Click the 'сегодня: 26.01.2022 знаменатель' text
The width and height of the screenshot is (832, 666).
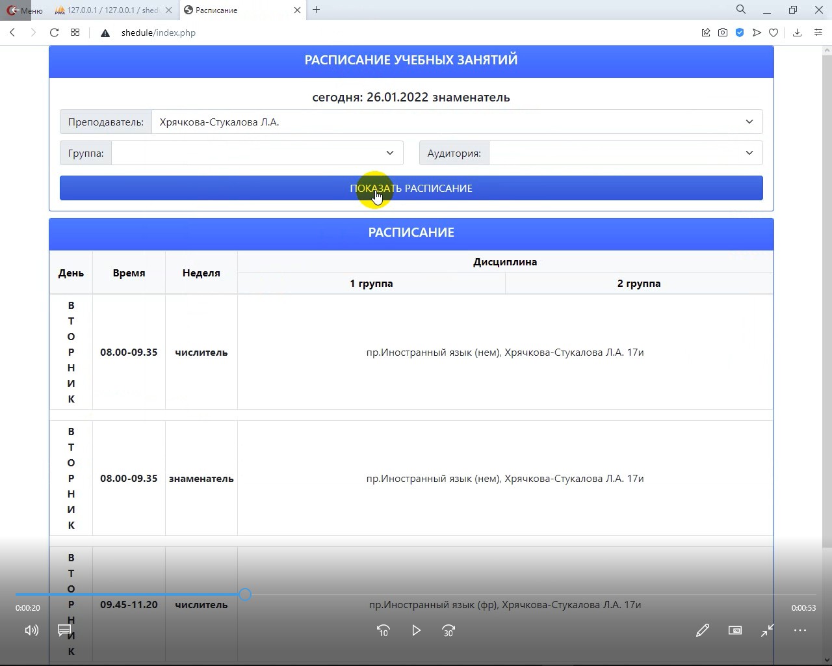pos(411,98)
